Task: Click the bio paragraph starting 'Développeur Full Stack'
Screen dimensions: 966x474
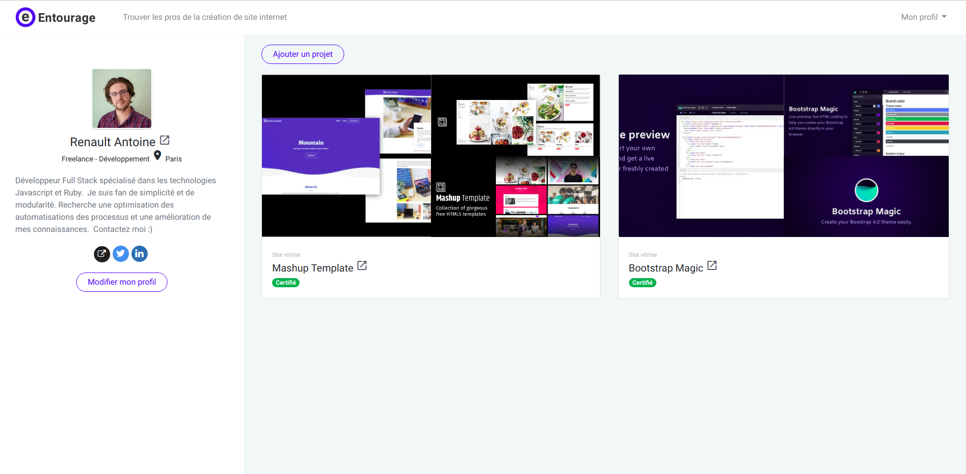Action: point(117,205)
